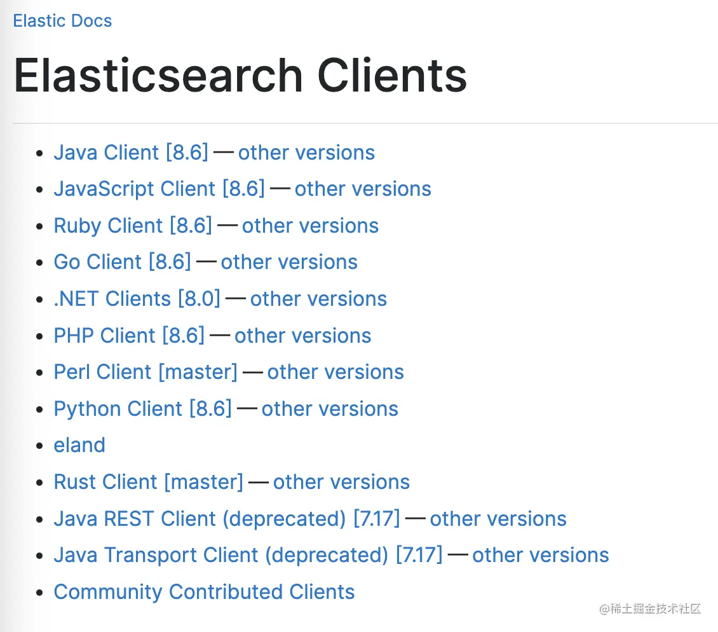
Task: Open other versions for Ruby Client
Action: point(310,226)
